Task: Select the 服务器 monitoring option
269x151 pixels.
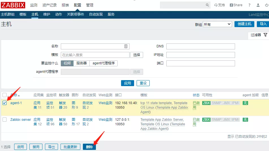Action: coord(81,63)
